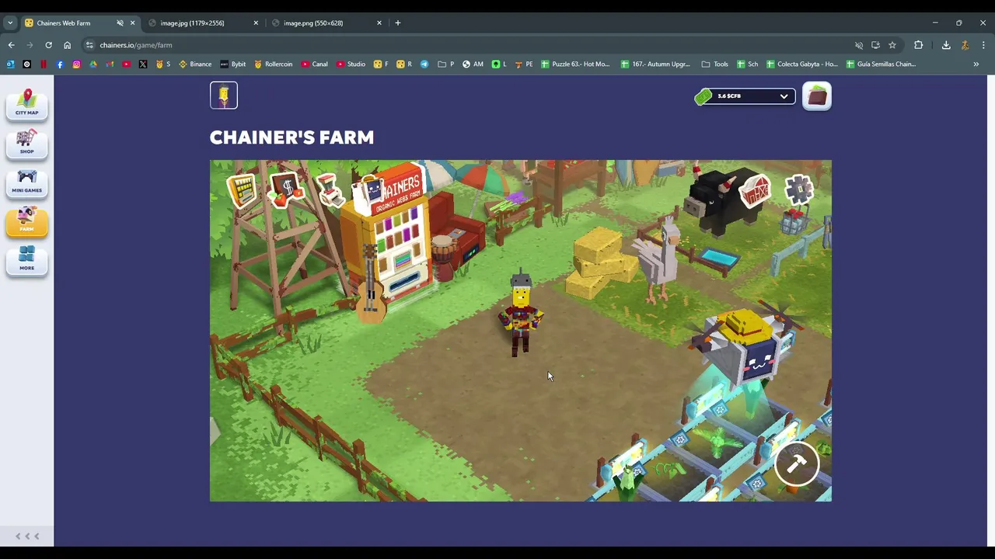Open browser extensions menu
Viewport: 995px width, 559px height.
point(918,45)
